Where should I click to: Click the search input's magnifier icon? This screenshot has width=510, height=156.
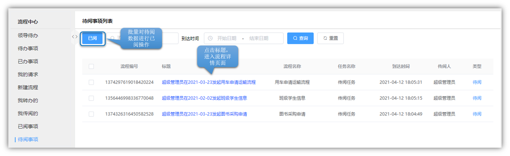pyautogui.click(x=112, y=38)
